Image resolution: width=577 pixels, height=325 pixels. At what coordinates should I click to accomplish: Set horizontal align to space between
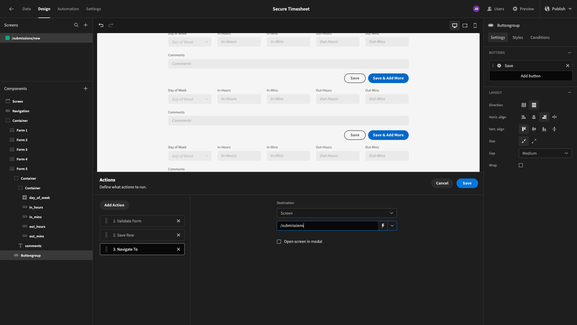click(x=554, y=117)
